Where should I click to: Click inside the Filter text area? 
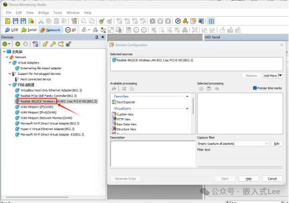pyautogui.click(x=240, y=159)
